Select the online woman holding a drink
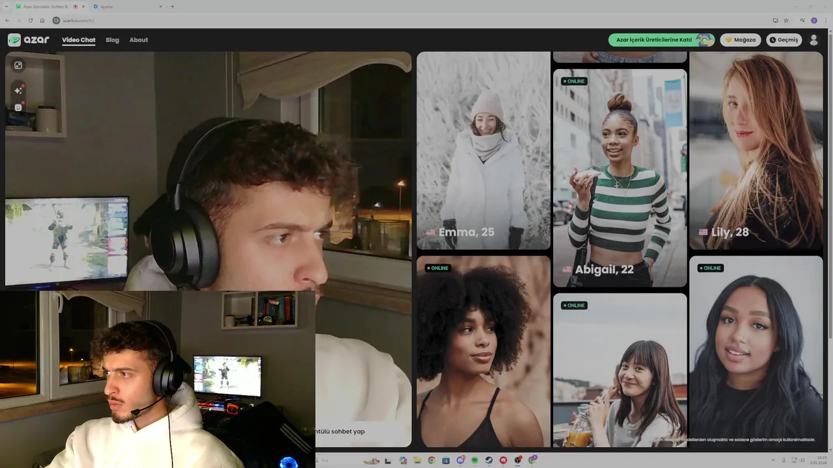833x468 pixels. [620, 370]
